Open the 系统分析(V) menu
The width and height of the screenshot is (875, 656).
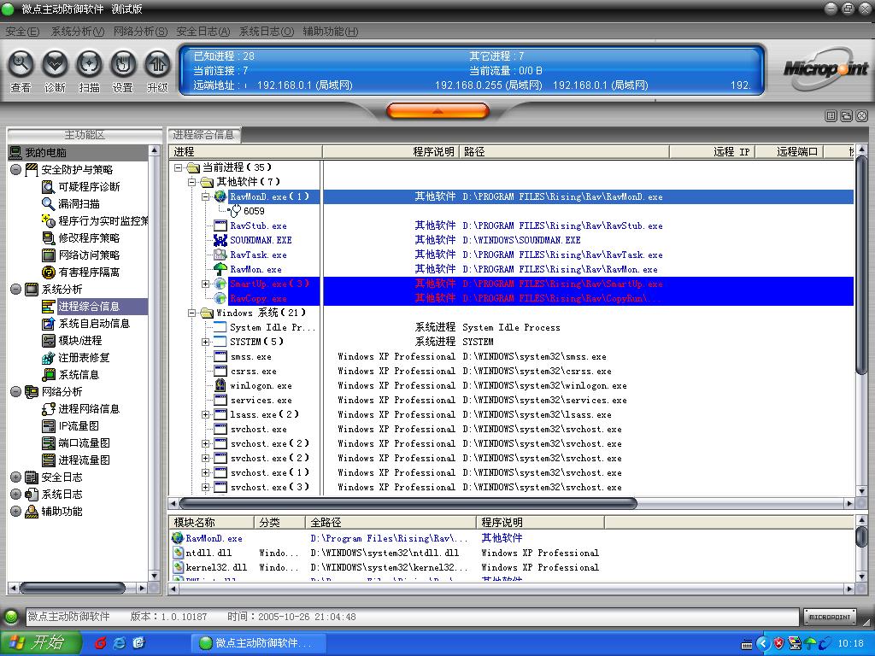pyautogui.click(x=78, y=32)
